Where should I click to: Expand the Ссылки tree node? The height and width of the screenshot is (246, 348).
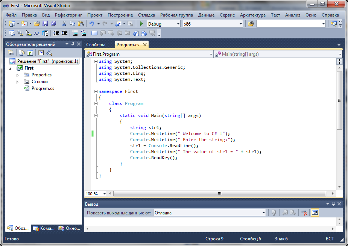18,82
